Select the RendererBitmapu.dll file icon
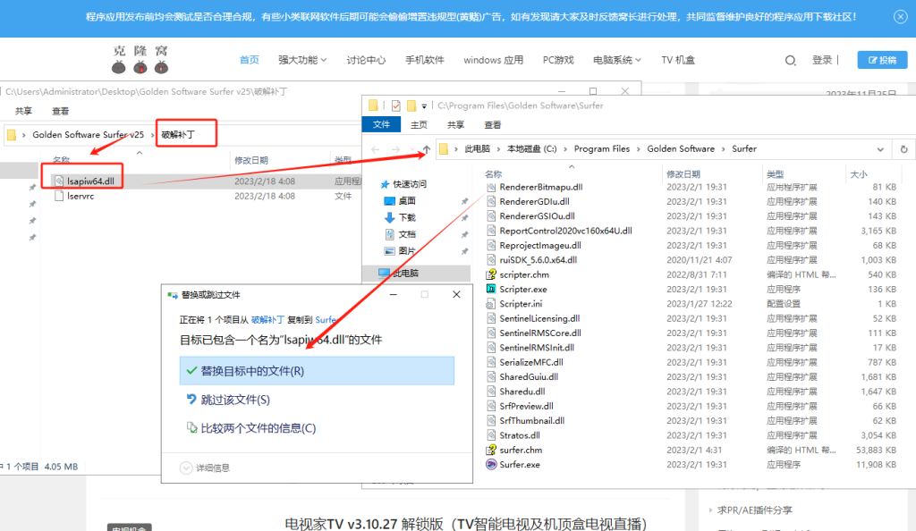 click(x=491, y=187)
